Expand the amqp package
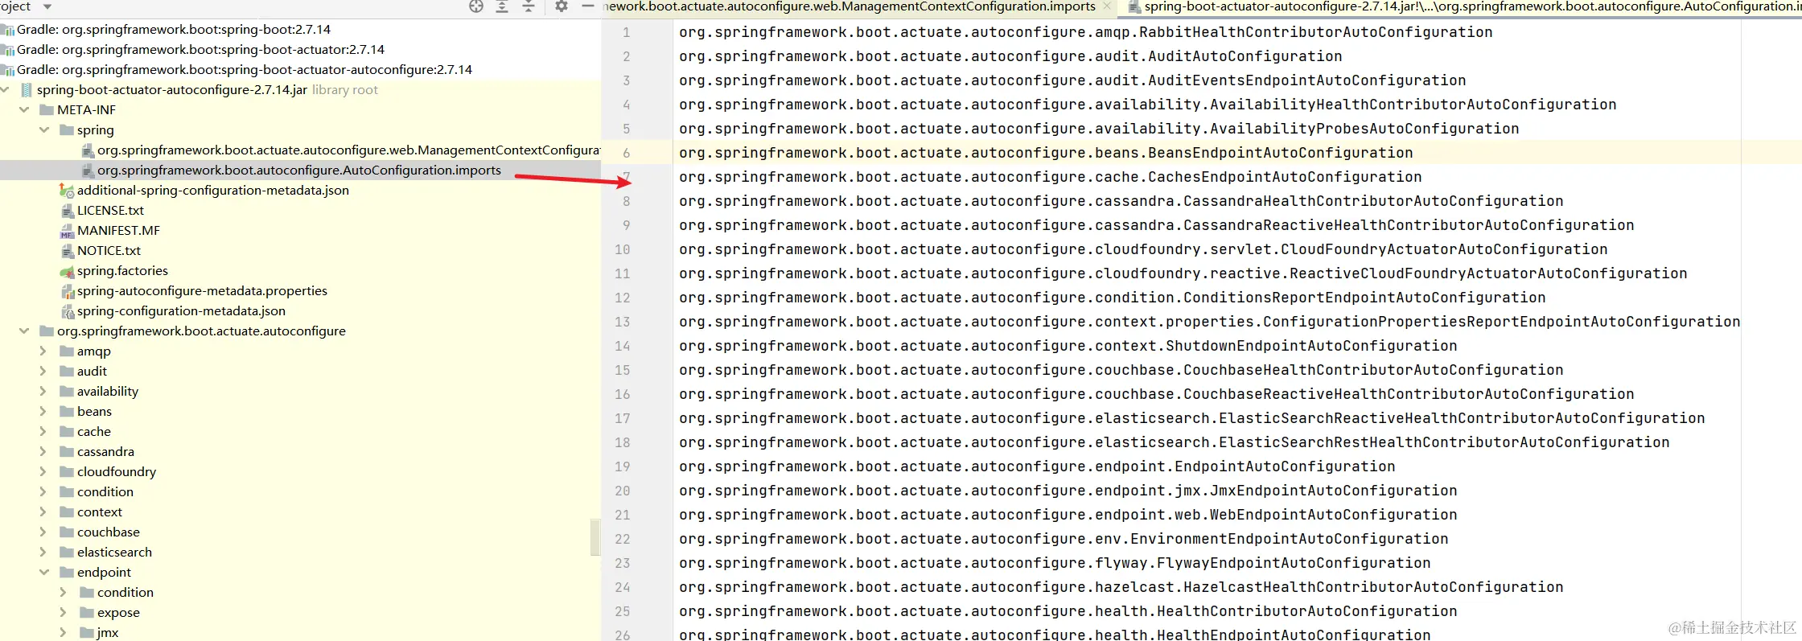 coord(43,351)
